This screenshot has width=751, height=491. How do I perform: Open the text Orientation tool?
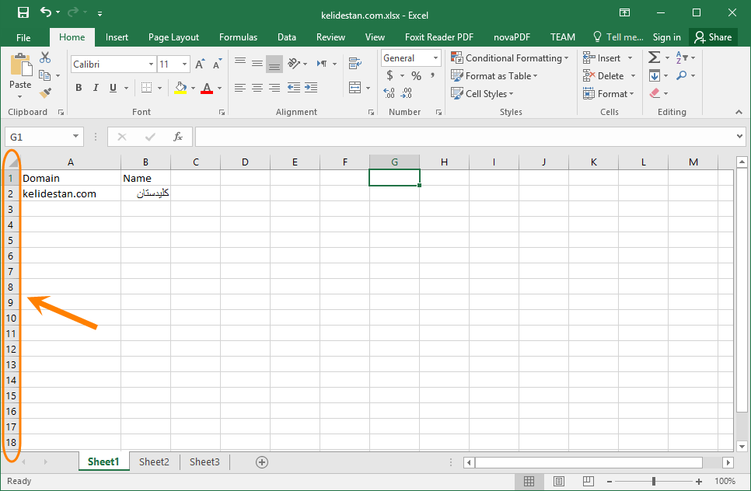pyautogui.click(x=294, y=63)
